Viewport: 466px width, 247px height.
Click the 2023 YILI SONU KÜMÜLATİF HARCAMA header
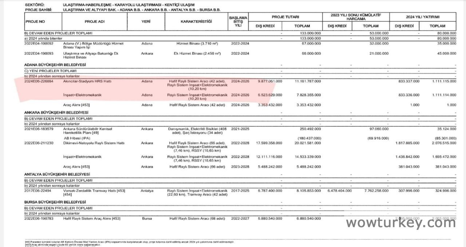355,17
